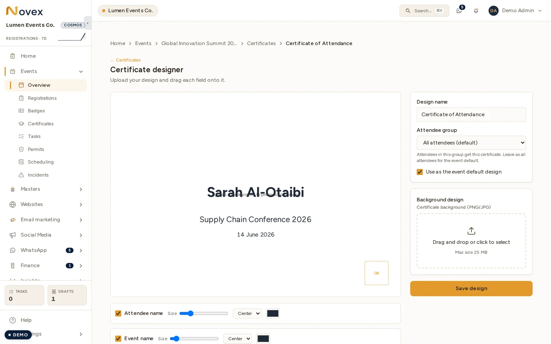The width and height of the screenshot is (551, 344).
Task: Click the upload icon in Background design
Action: tap(471, 231)
